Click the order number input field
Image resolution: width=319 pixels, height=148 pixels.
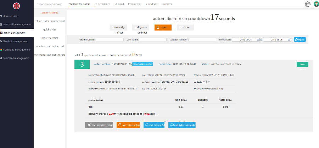click(110, 40)
